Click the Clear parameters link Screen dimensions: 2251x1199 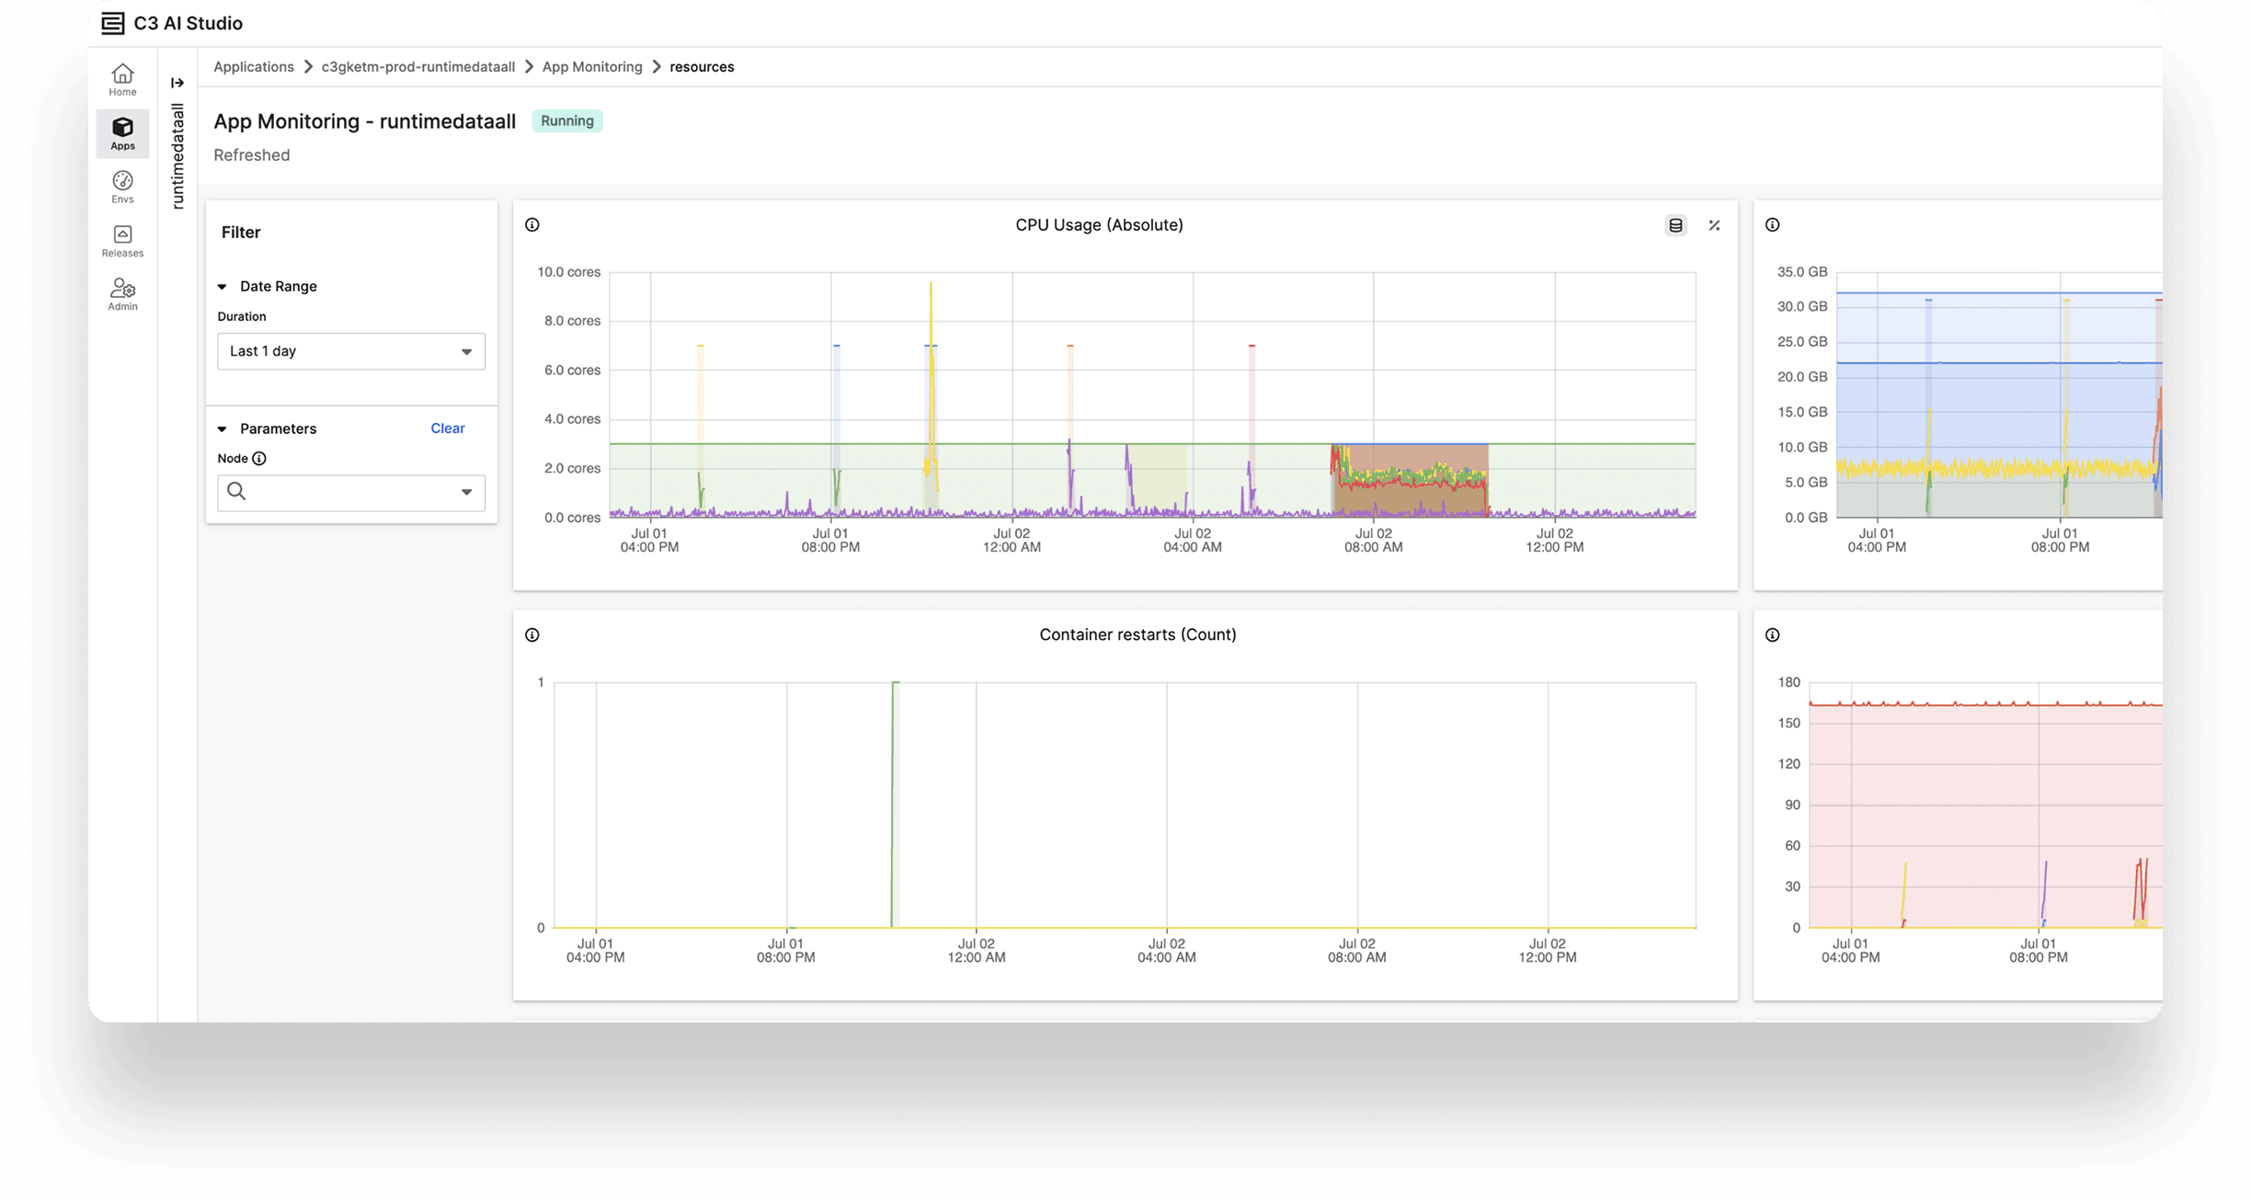(x=448, y=428)
